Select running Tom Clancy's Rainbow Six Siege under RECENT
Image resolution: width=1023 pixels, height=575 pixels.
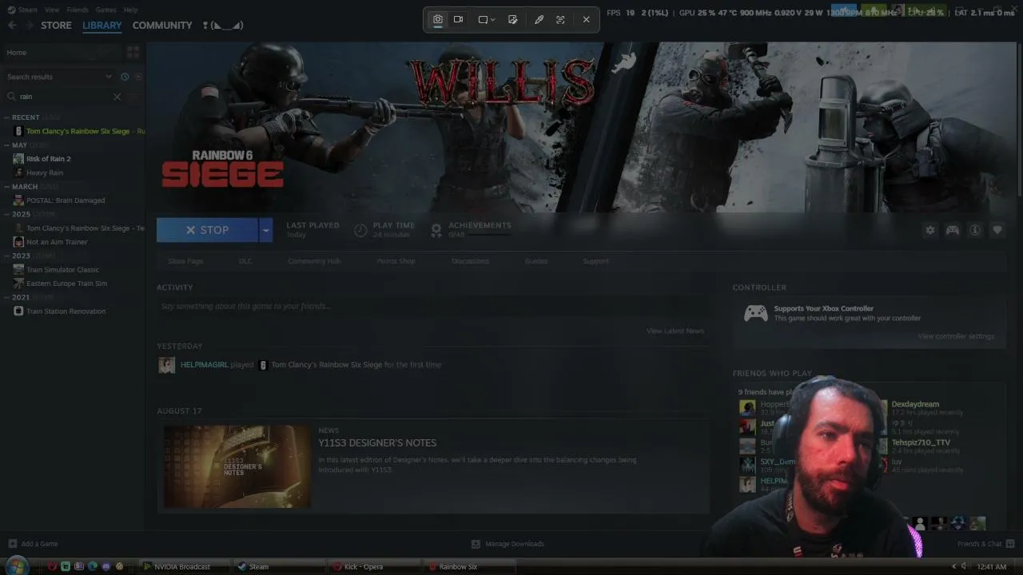(79, 131)
